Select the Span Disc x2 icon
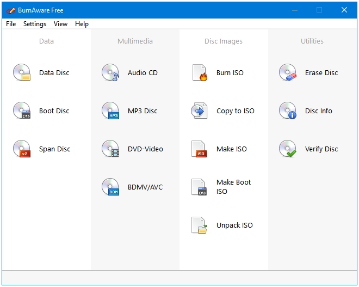Image resolution: width=359 pixels, height=287 pixels. tap(22, 149)
